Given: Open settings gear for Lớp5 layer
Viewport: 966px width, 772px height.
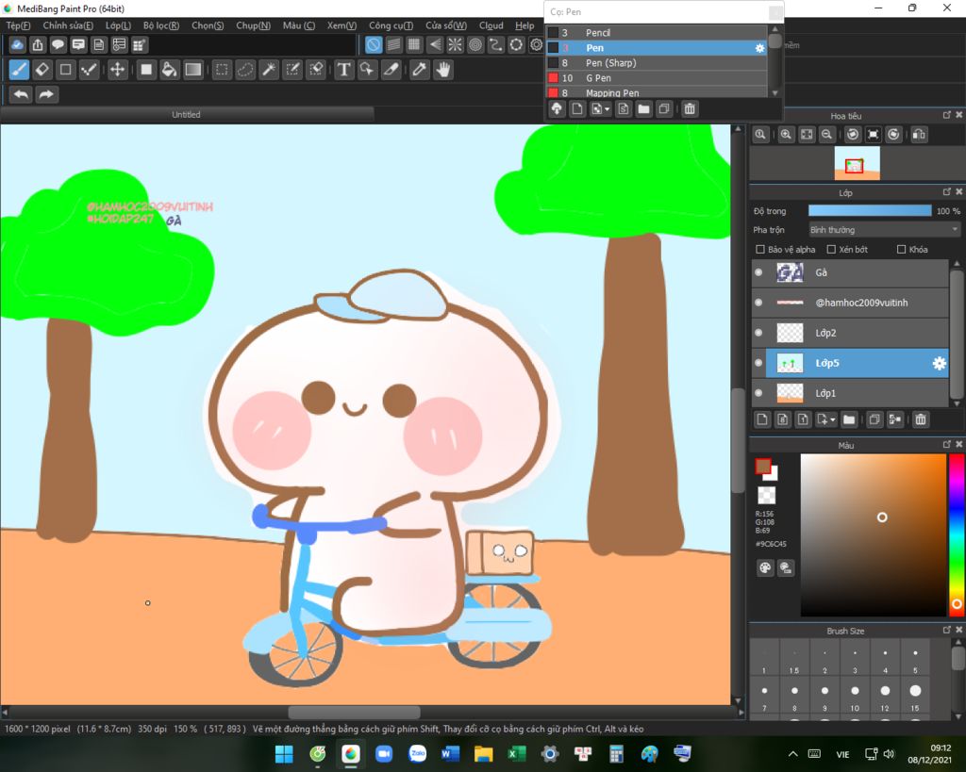Looking at the screenshot, I should pos(939,363).
